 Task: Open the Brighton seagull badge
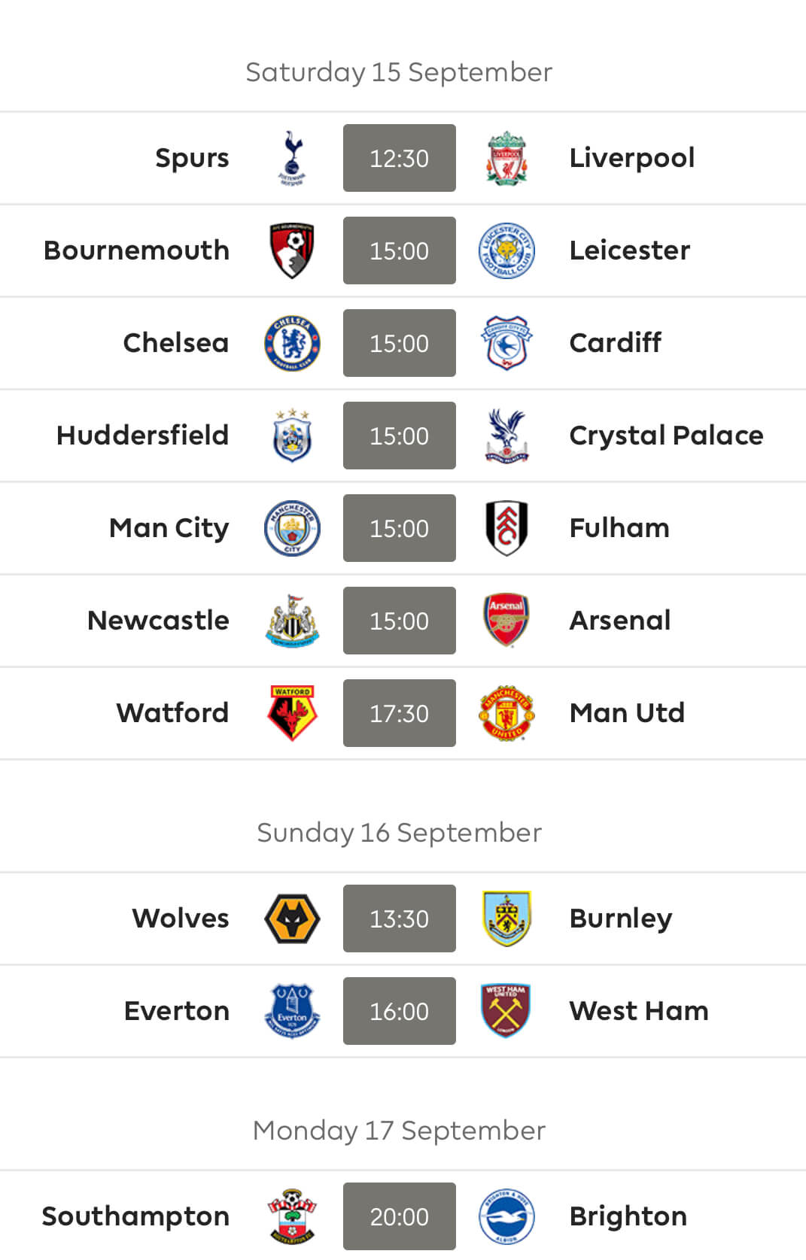[x=506, y=1216]
